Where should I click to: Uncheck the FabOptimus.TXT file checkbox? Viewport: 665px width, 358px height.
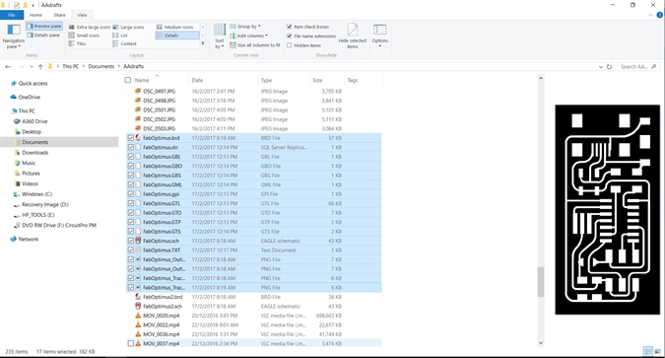click(x=131, y=251)
